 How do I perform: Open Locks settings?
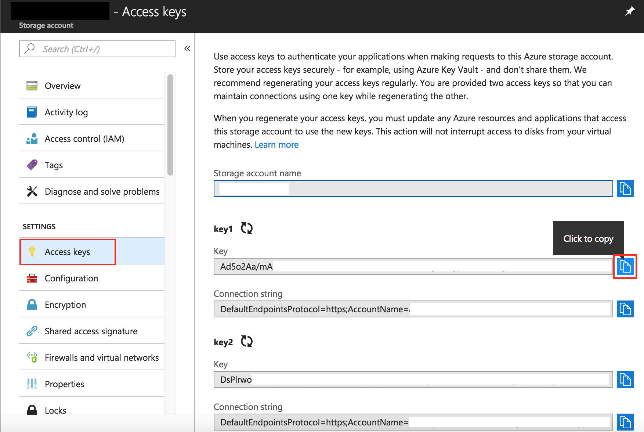[x=92, y=410]
